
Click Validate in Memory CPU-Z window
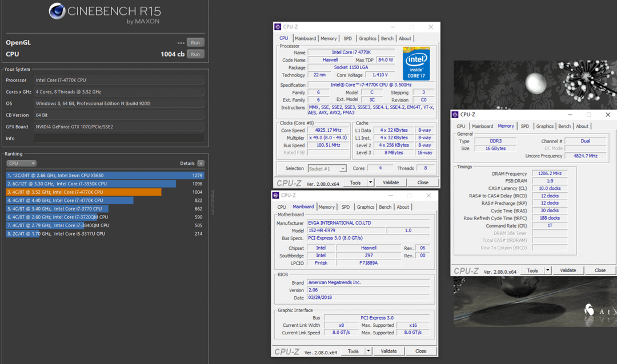pos(568,270)
